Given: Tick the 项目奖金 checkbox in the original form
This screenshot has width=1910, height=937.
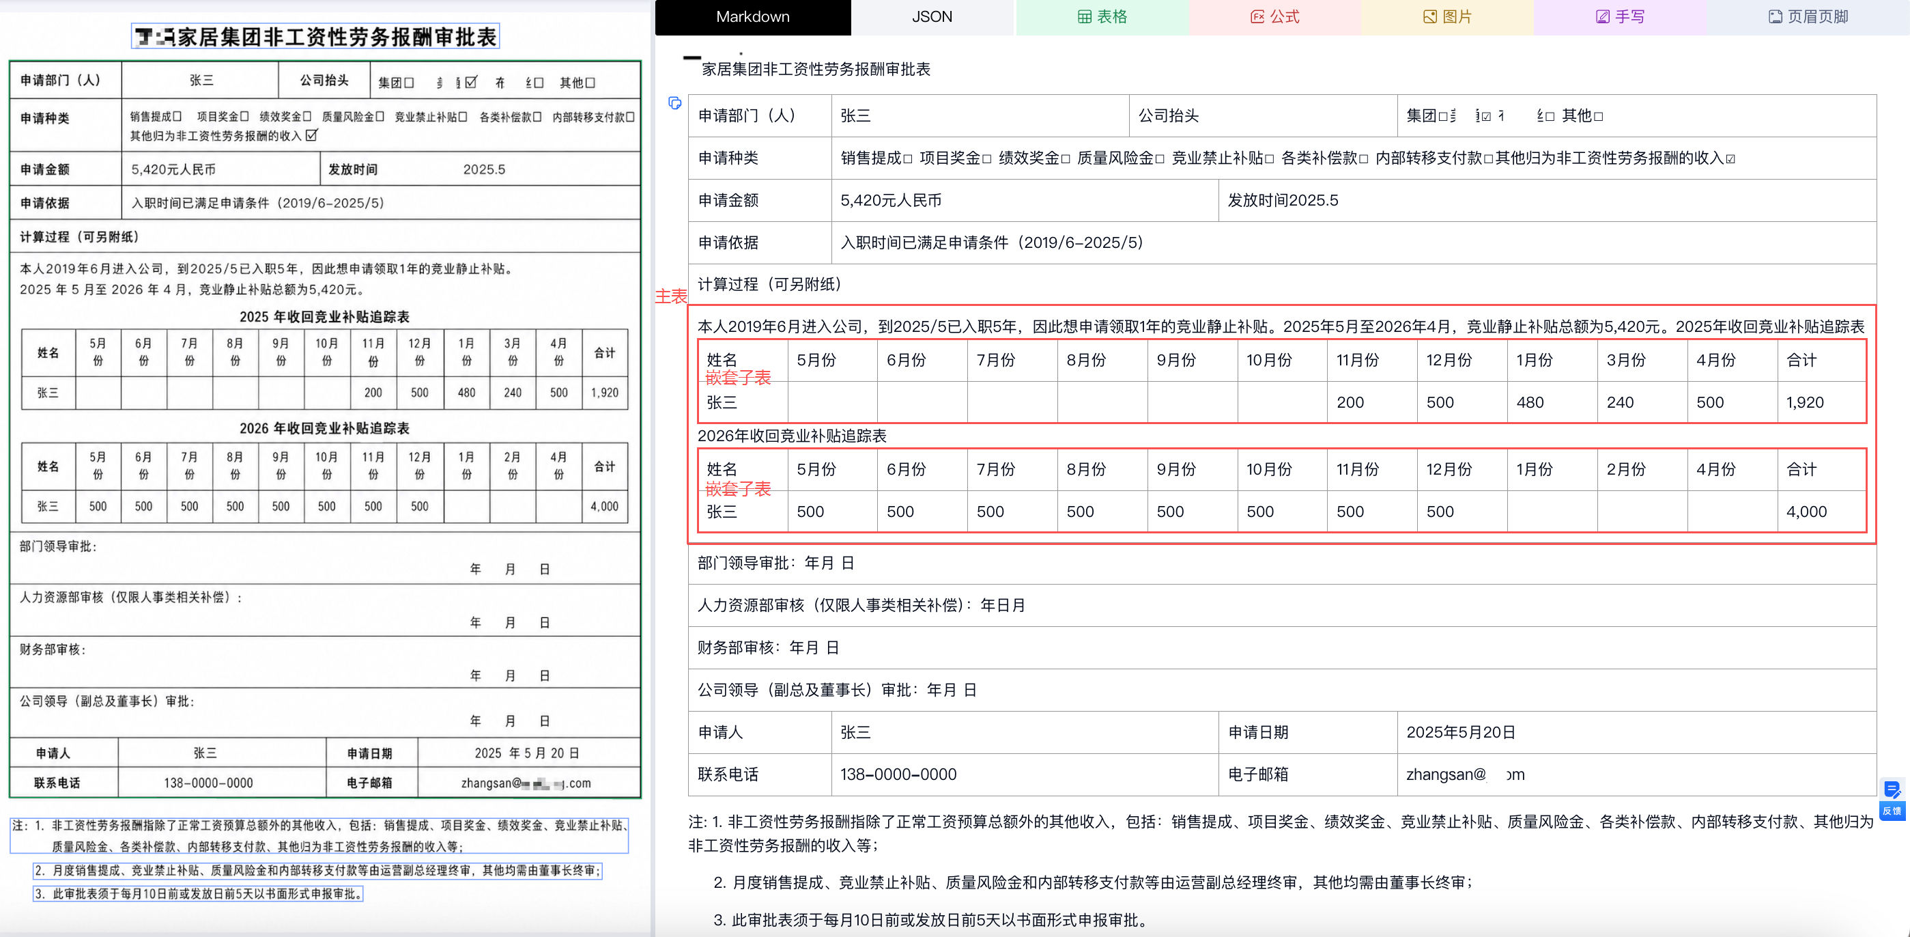Looking at the screenshot, I should pos(244,117).
